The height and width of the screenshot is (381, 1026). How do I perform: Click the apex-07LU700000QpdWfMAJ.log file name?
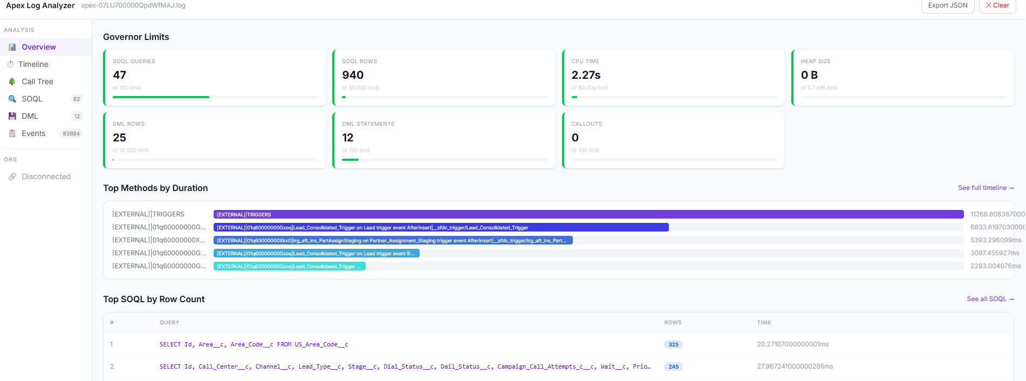[x=133, y=5]
